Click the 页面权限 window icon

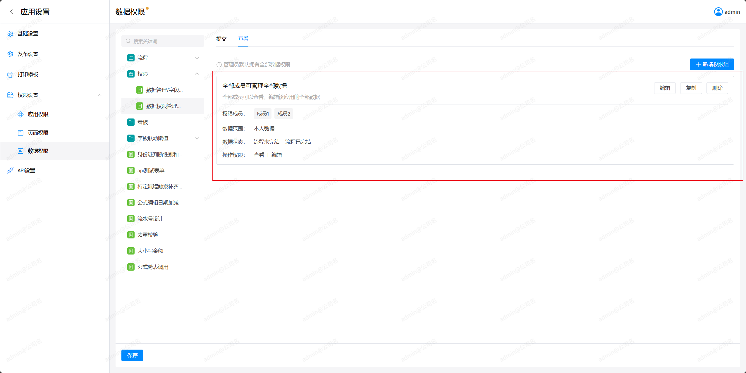tap(20, 133)
